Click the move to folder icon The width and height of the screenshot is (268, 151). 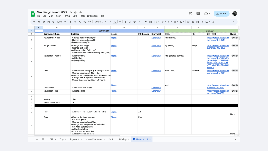click(x=75, y=12)
